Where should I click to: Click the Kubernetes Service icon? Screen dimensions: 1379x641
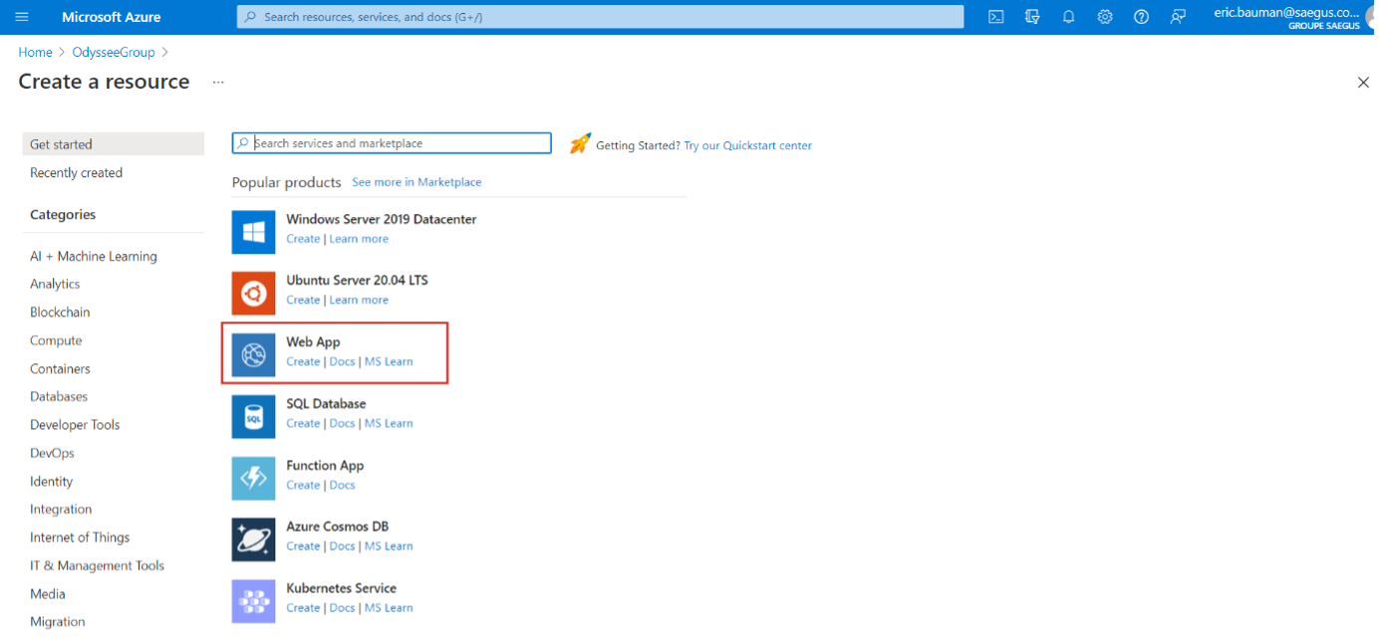253,601
